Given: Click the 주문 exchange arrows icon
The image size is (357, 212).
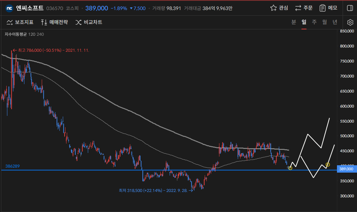Looking at the screenshot, I should pyautogui.click(x=298, y=8).
